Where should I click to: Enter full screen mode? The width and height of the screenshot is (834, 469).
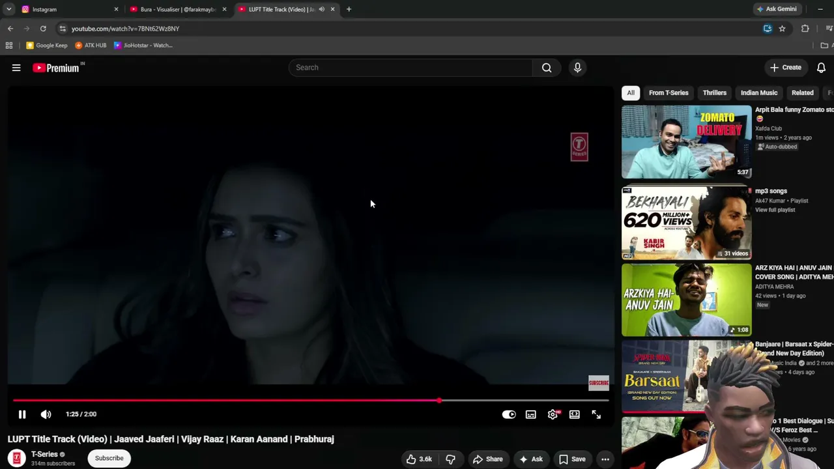coord(596,414)
